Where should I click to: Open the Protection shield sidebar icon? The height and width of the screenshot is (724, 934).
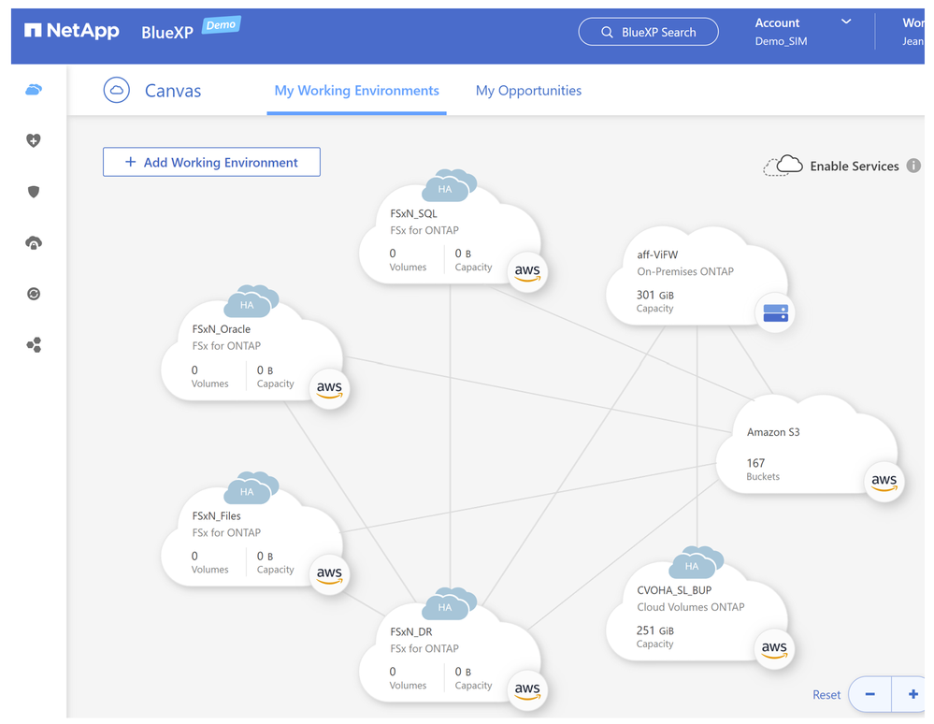pyautogui.click(x=34, y=192)
